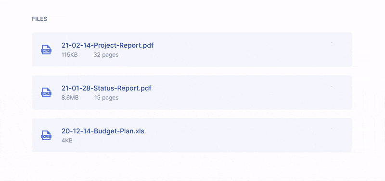Click the gap between Project-Report and Status-Report cards

click(x=192, y=71)
